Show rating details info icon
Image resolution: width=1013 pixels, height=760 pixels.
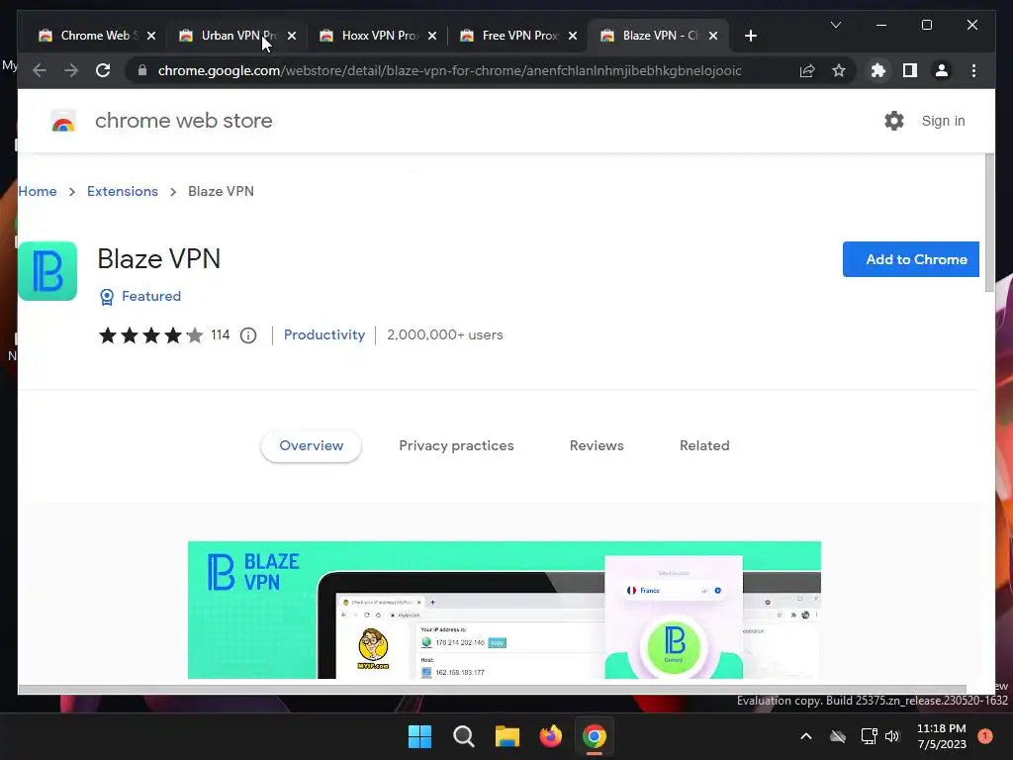pyautogui.click(x=248, y=335)
